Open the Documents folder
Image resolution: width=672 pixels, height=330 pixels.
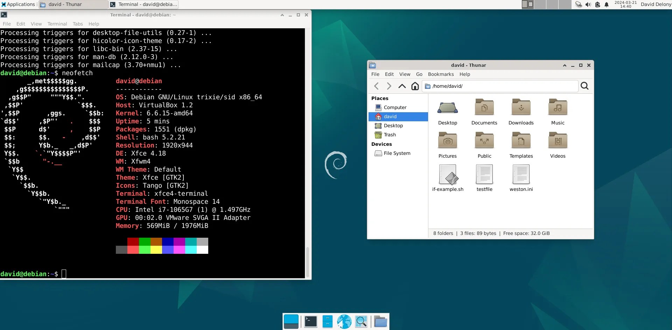[484, 107]
